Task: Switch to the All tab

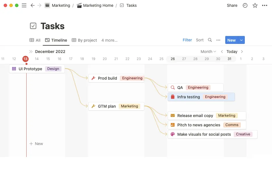Action: coord(35,40)
